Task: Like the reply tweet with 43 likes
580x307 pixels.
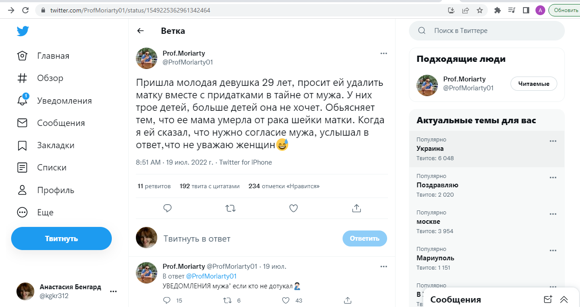Action: pos(286,300)
